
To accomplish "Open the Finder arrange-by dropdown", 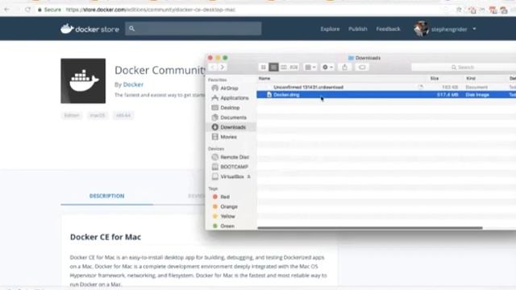I will click(310, 68).
